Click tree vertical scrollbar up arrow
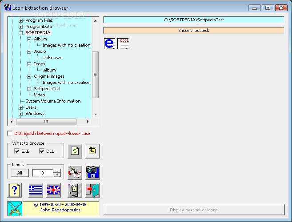292x222 pixels. 96,21
